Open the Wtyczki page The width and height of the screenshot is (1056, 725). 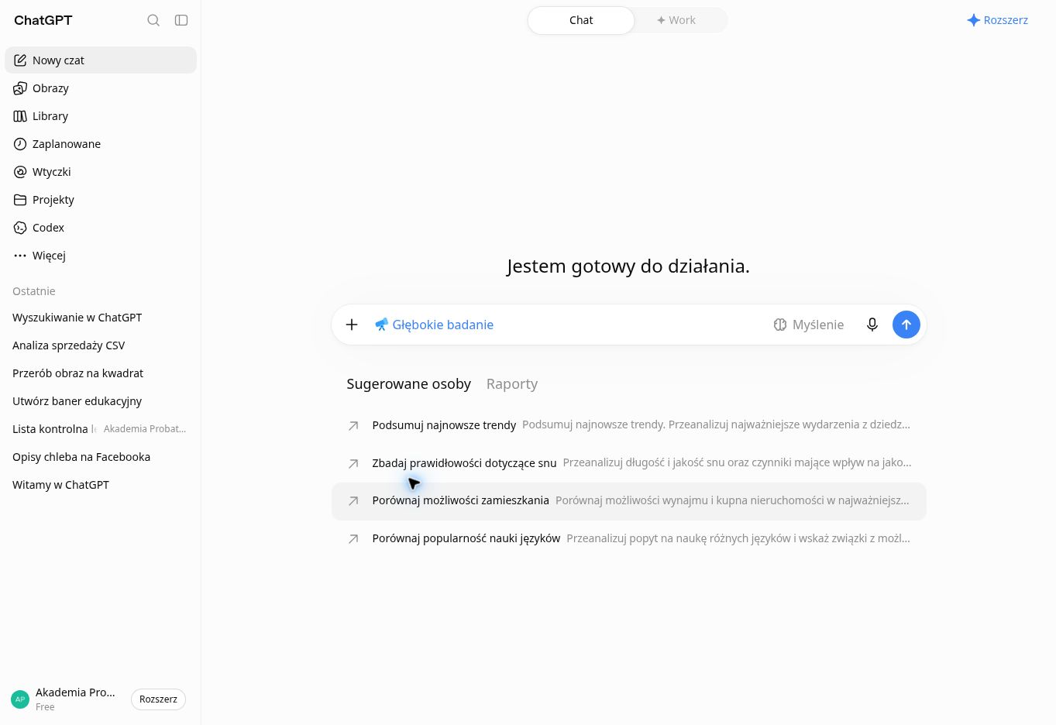click(x=101, y=171)
